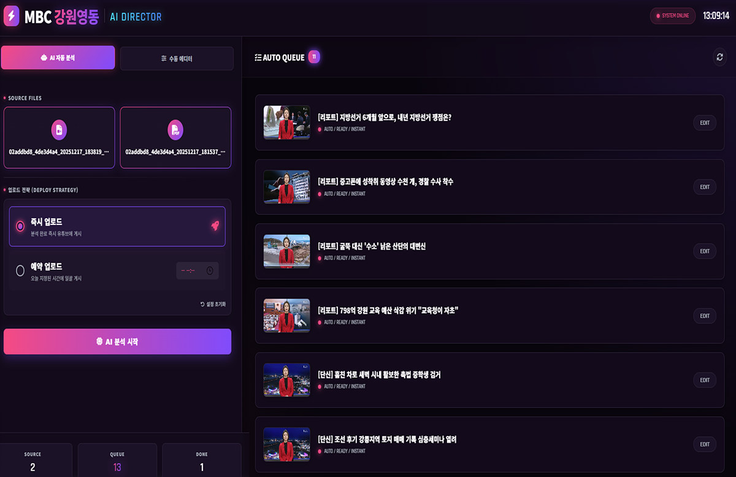This screenshot has width=736, height=477.
Task: Click the lightning bolt logo icon
Action: (x=12, y=17)
